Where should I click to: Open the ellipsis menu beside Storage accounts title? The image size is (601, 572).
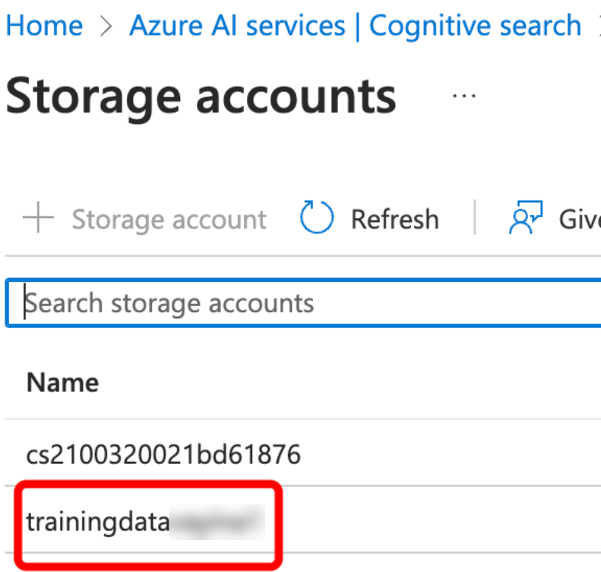[463, 96]
